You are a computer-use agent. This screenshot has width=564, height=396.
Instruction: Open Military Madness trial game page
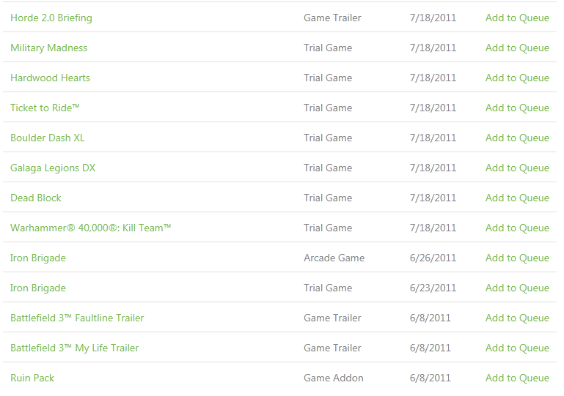click(48, 48)
